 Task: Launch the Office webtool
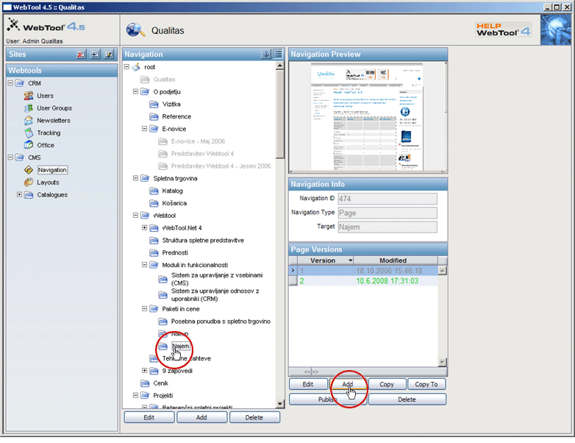click(45, 146)
